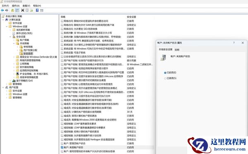This screenshot has height=154, width=248.
Task: Collapse the 计算机配置 tree node
Action: [x=3, y=20]
